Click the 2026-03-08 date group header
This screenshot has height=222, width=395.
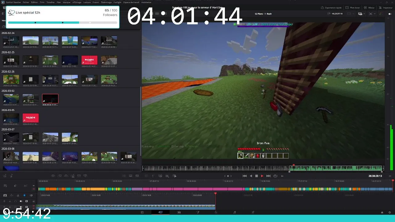click(x=8, y=149)
